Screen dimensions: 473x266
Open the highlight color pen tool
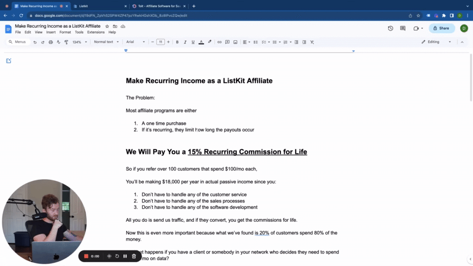210,42
